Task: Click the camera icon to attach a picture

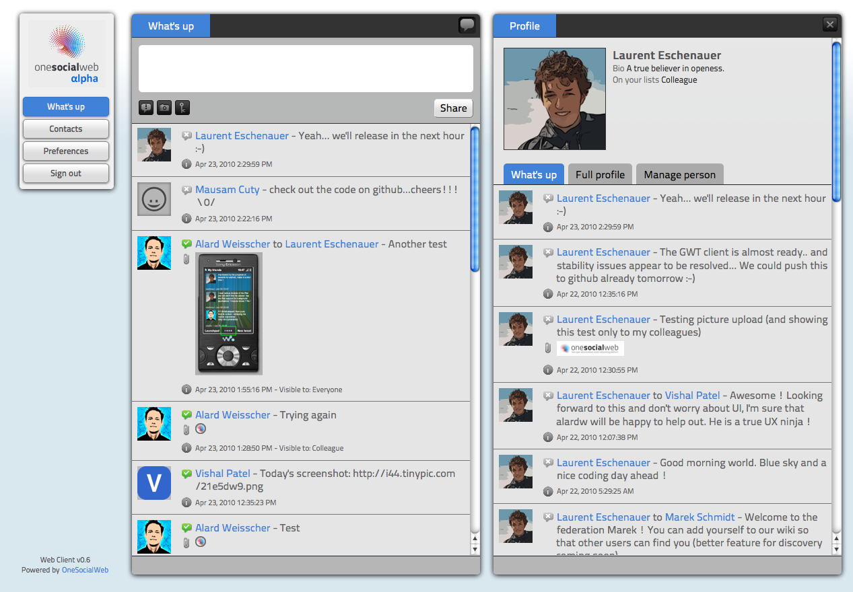Action: pos(164,108)
